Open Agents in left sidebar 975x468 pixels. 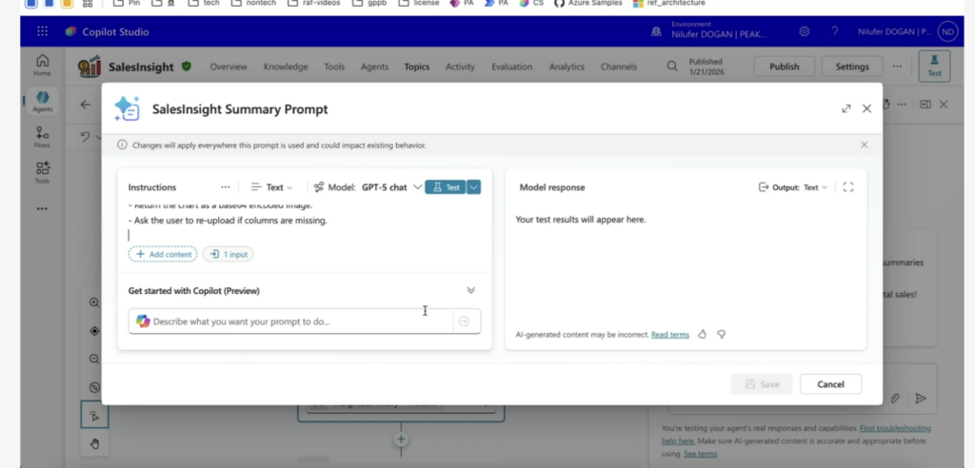point(42,102)
